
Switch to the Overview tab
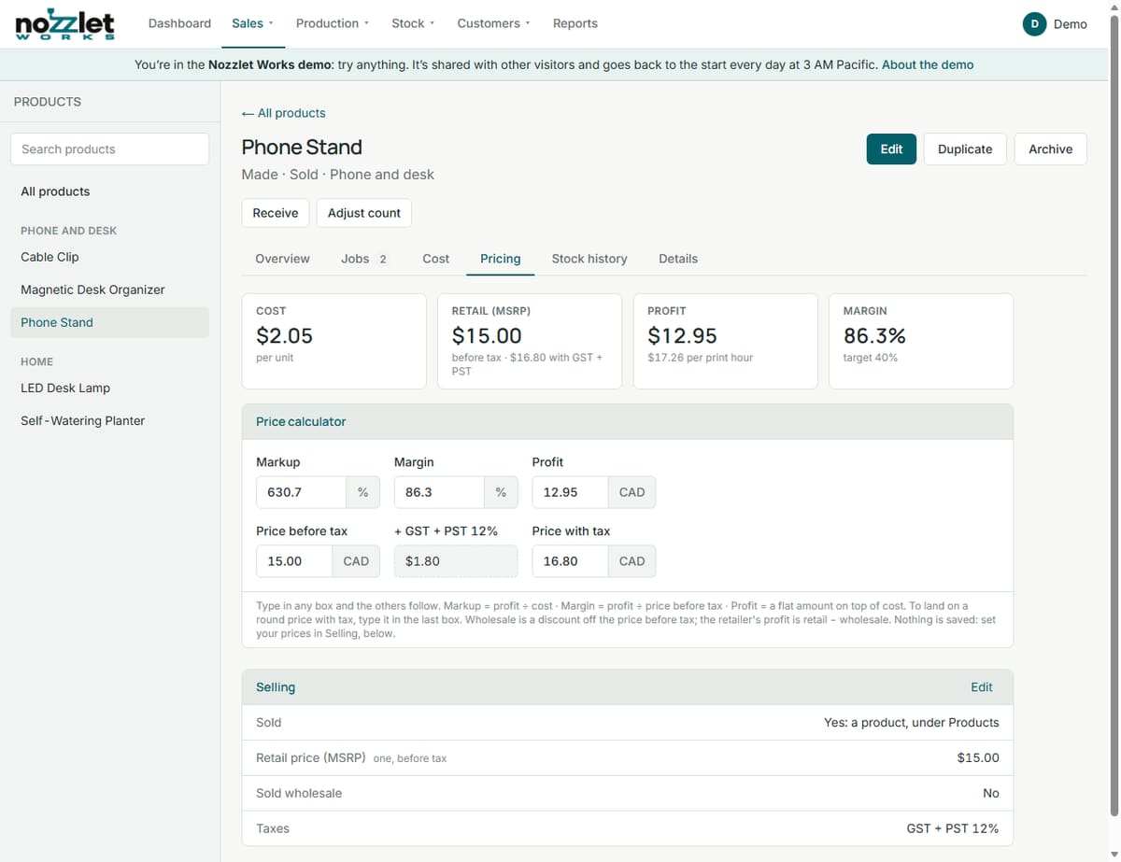tap(282, 259)
